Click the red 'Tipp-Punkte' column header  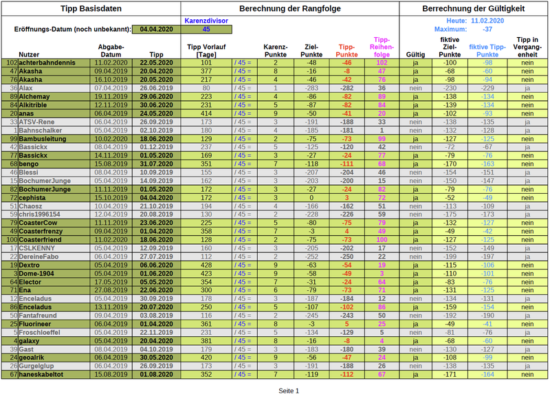[346, 51]
